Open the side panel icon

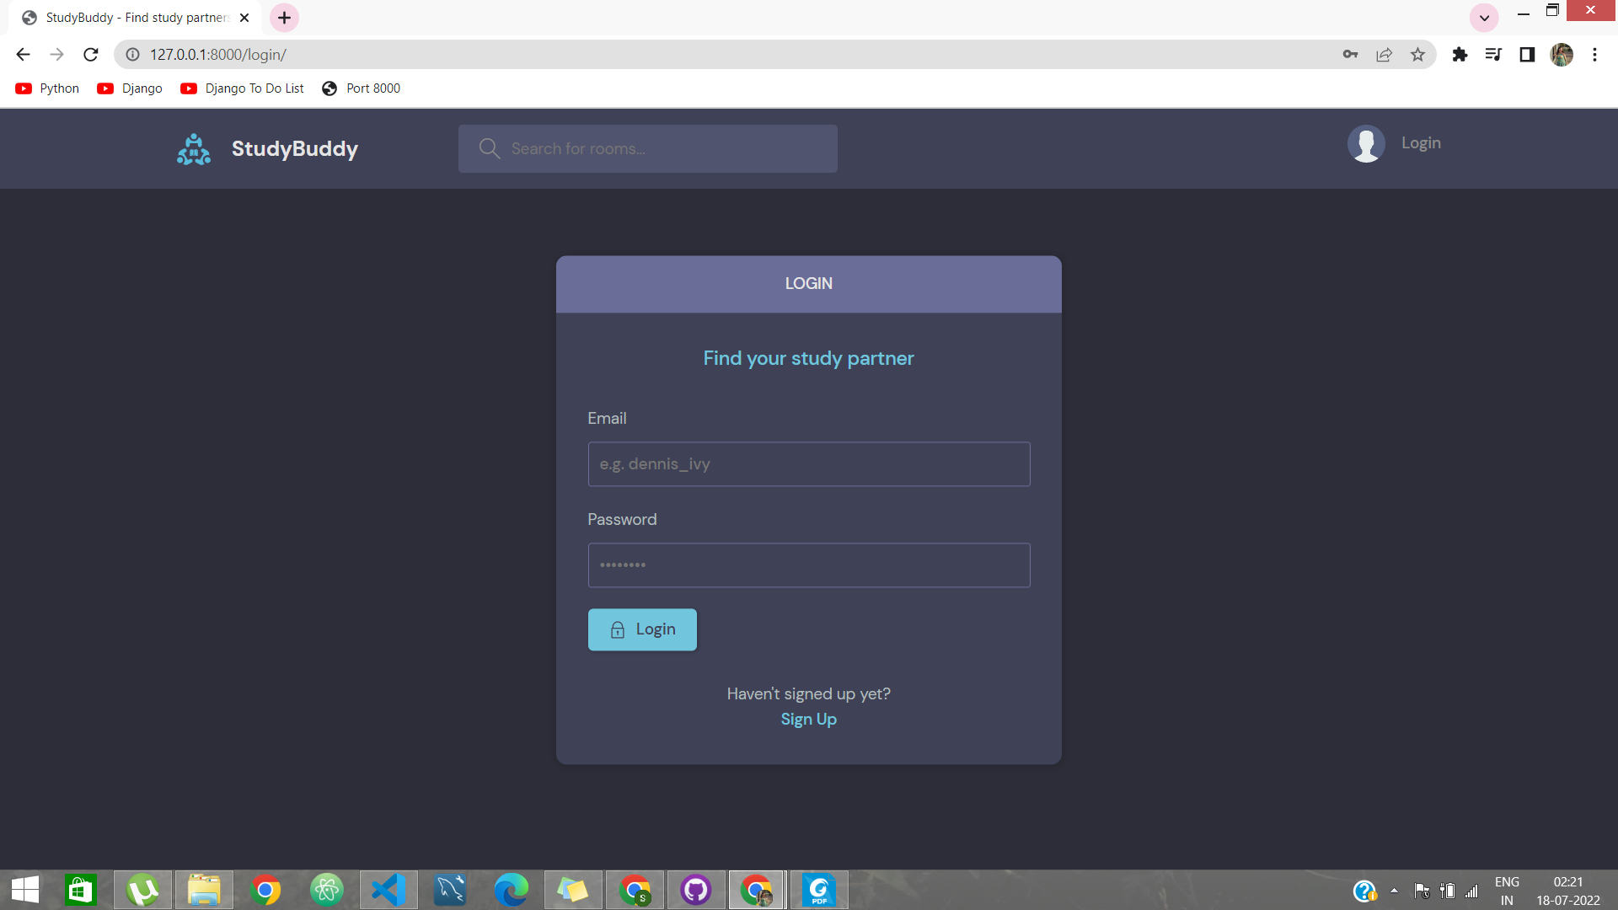click(x=1527, y=54)
